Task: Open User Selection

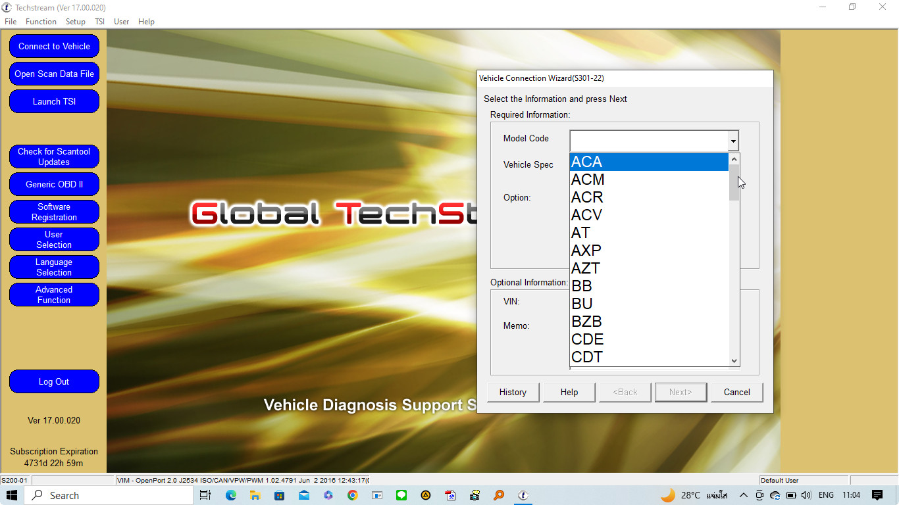Action: point(54,239)
